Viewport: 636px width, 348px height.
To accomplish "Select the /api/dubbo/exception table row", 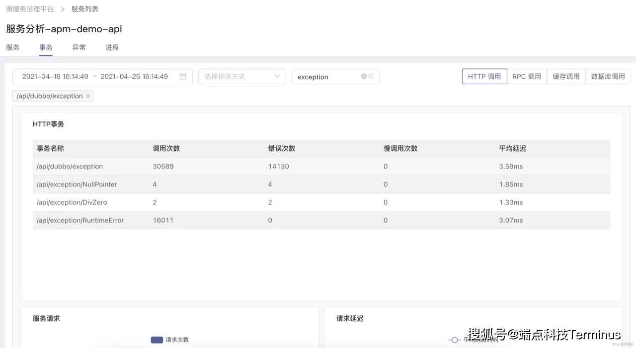I will click(x=70, y=167).
